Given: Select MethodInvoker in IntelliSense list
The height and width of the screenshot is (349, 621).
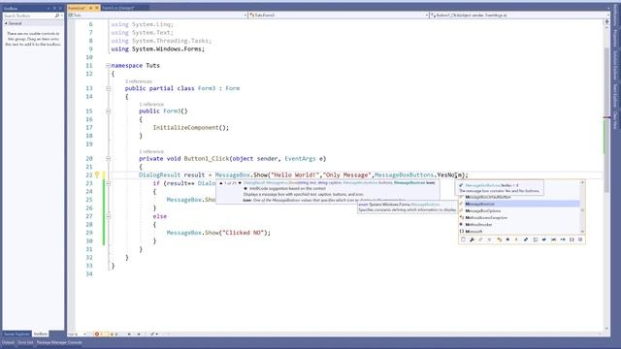Looking at the screenshot, I should [519, 224].
